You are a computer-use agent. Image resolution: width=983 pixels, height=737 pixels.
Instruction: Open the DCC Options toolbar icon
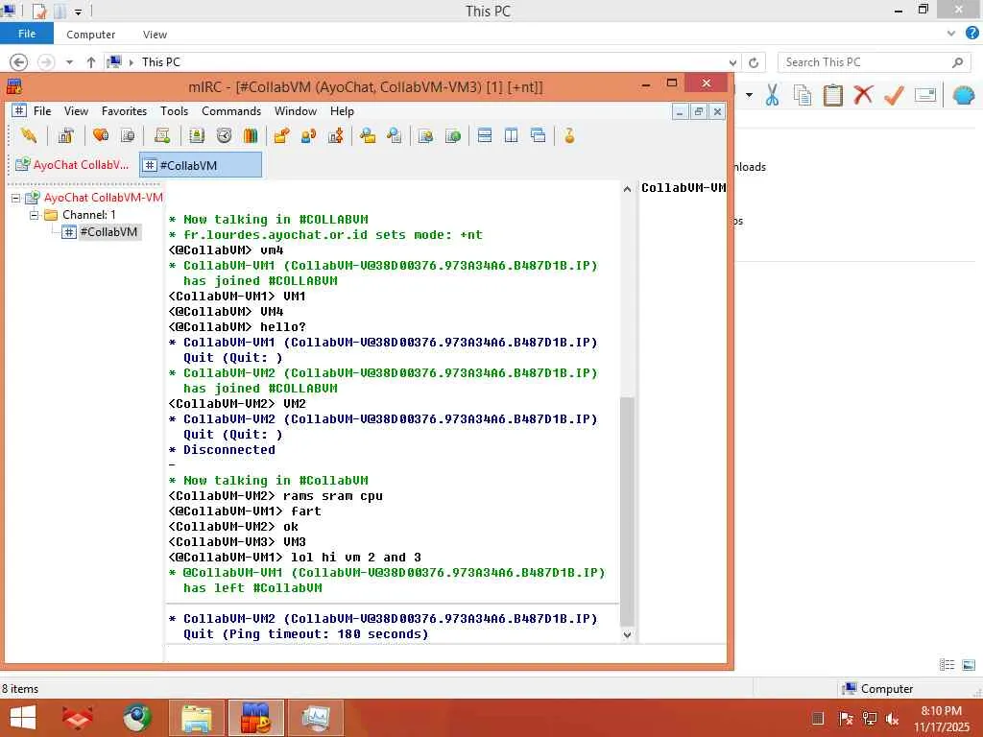click(x=335, y=135)
